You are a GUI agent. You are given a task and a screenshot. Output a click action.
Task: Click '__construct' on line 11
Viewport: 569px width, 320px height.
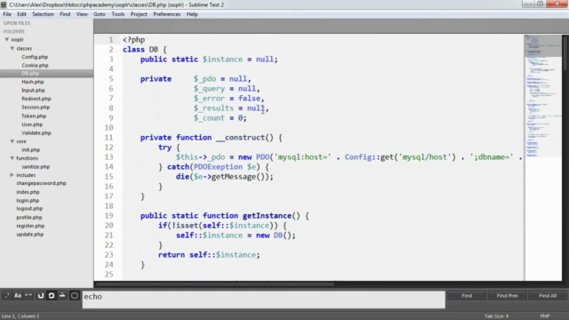pos(241,138)
